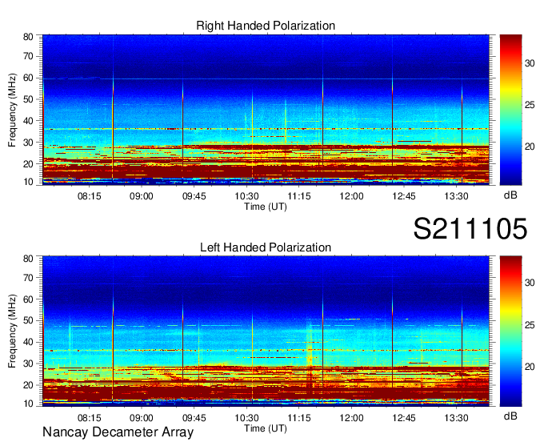Click 70 MHz tick on Right Handed axis
544x442 pixels.
pyautogui.click(x=28, y=56)
